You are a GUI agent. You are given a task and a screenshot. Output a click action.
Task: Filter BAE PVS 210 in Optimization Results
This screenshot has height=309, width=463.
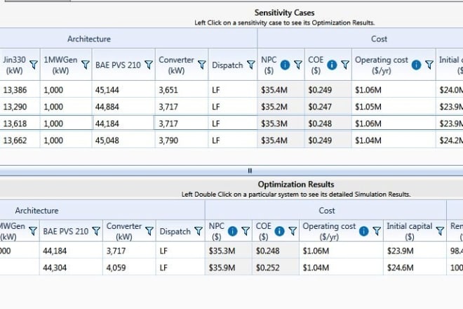coord(96,231)
